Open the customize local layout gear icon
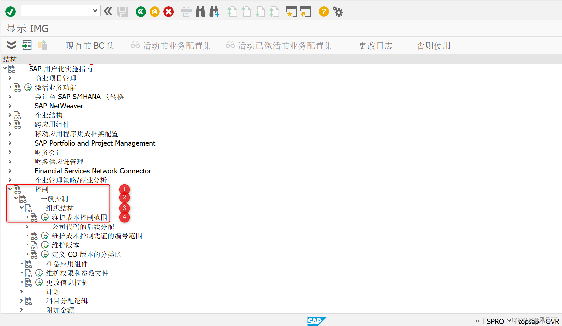 (338, 12)
